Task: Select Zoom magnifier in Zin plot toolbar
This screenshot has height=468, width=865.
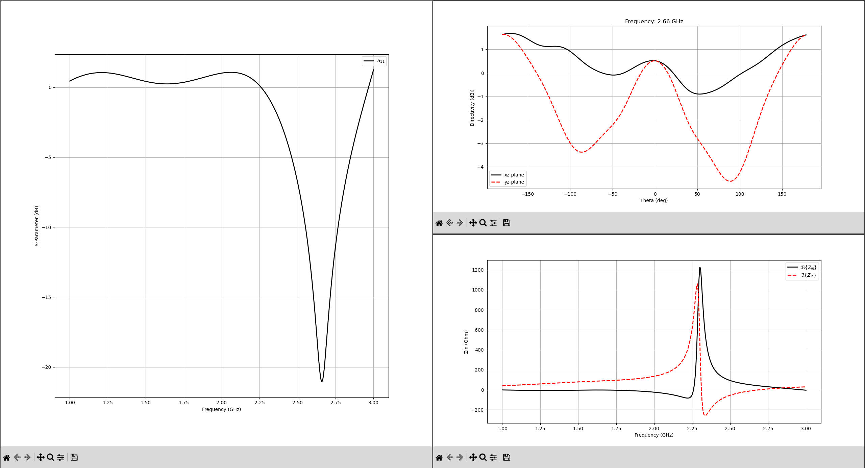Action: pyautogui.click(x=483, y=458)
